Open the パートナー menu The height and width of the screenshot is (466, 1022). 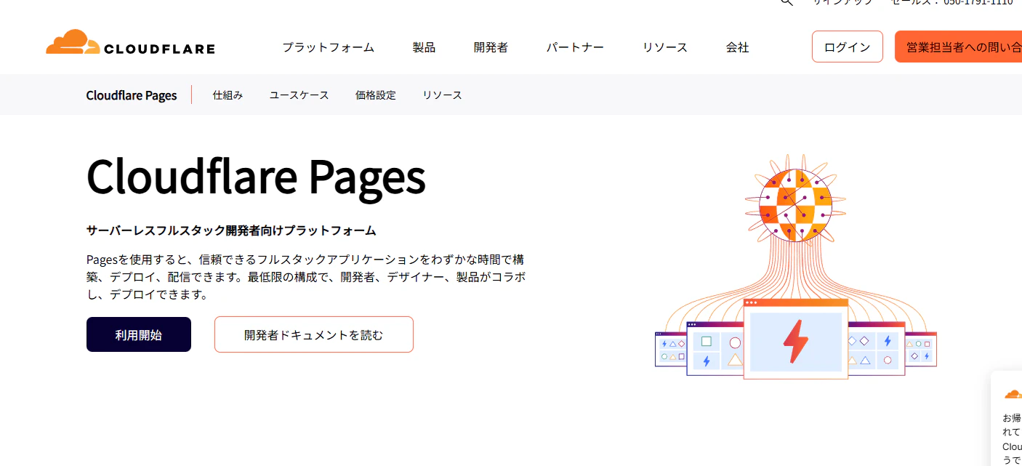(x=575, y=47)
